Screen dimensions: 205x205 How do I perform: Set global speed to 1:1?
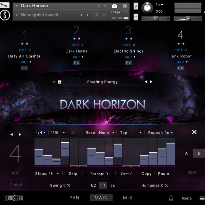[103, 186]
